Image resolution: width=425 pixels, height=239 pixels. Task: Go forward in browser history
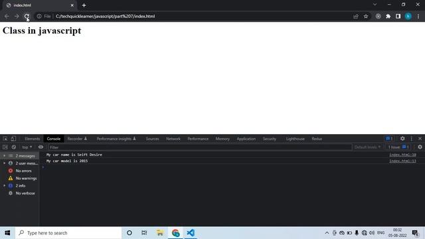17,16
